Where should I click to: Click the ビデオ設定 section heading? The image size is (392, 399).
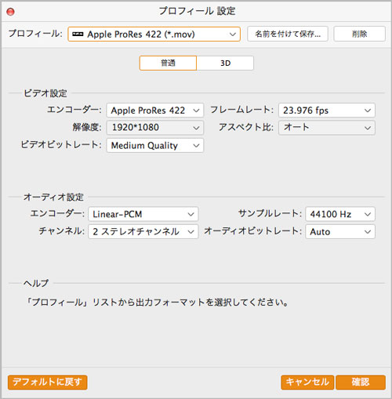pyautogui.click(x=45, y=93)
